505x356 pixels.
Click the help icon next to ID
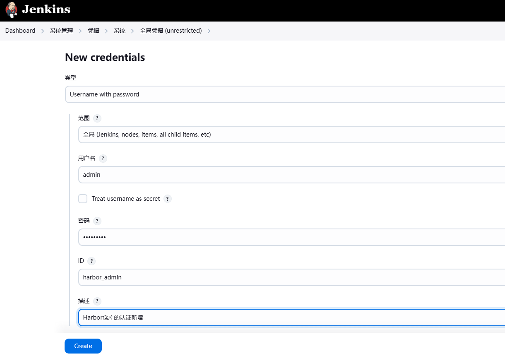click(x=91, y=261)
